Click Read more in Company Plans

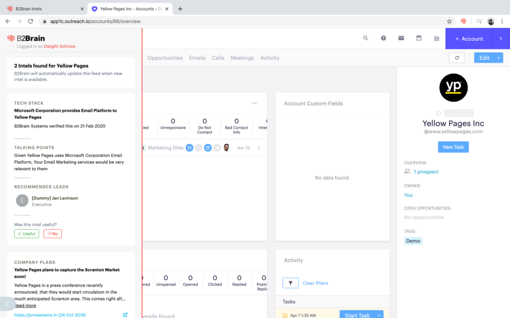click(x=25, y=306)
